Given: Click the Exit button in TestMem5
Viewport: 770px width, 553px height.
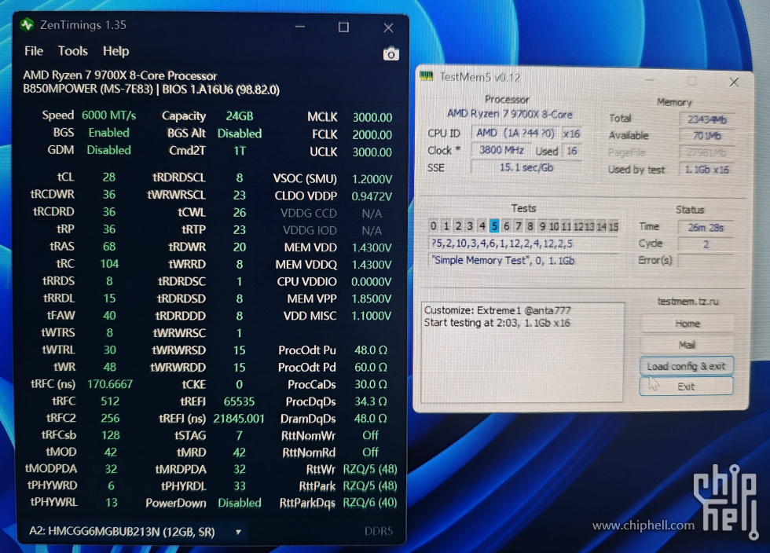Looking at the screenshot, I should click(686, 386).
